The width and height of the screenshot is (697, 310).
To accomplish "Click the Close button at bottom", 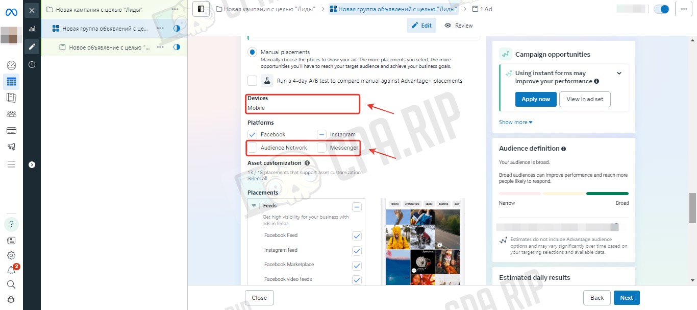I will tap(259, 298).
